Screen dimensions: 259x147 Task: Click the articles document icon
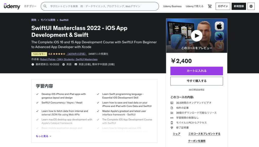pyautogui.click(x=172, y=108)
